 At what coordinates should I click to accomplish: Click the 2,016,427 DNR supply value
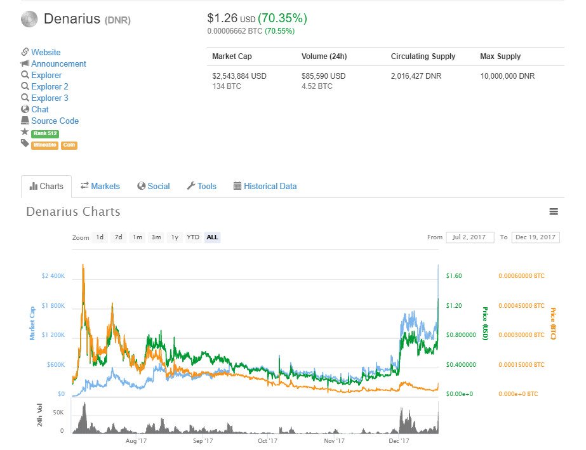416,76
